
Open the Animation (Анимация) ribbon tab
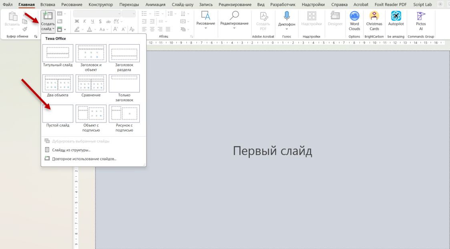[x=155, y=4]
